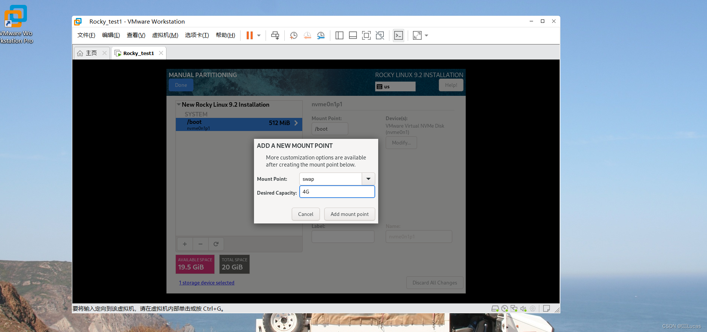Show or hide the library sidebar

pos(339,36)
